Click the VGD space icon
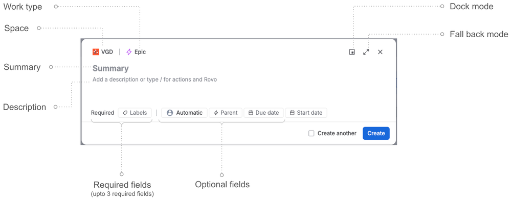Viewport: 511px width, 203px height. tap(96, 52)
